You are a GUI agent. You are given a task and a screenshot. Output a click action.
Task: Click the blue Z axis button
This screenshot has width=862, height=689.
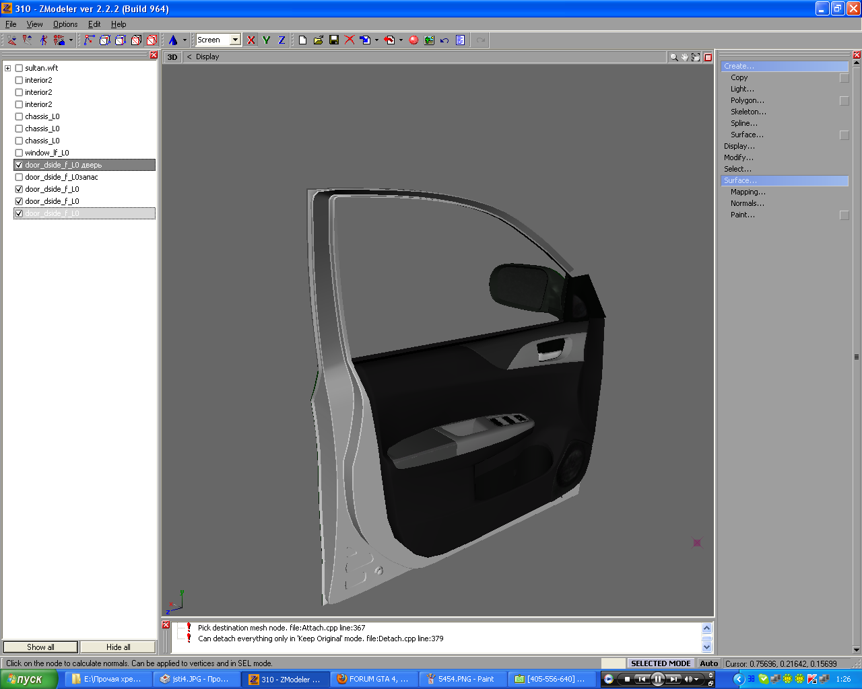281,40
